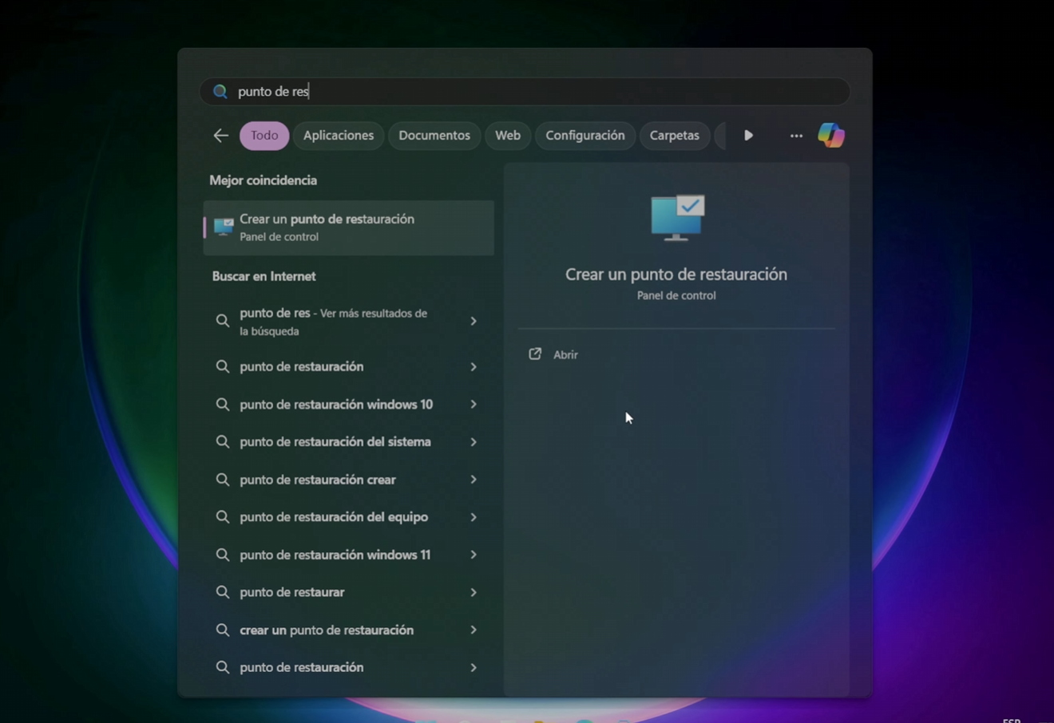Expand 'crear un punto de restauración' suggestion
The image size is (1054, 723).
[474, 630]
